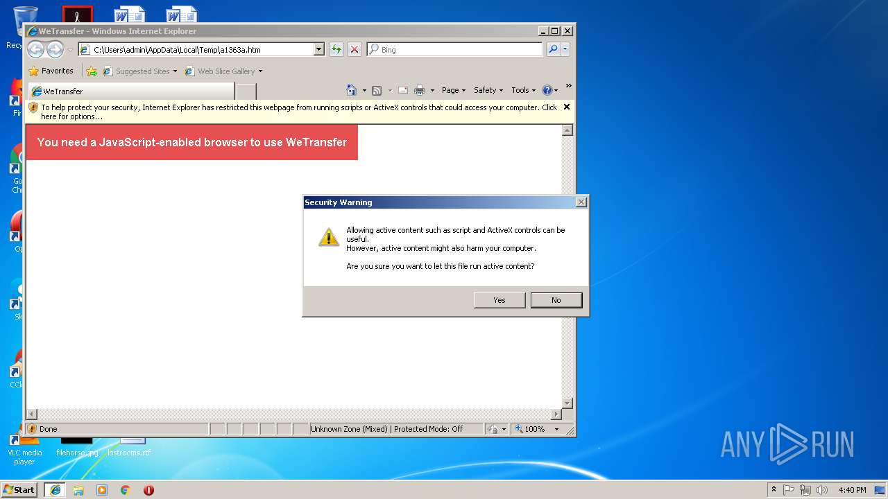Click the yellow warning triangle icon
Image resolution: width=888 pixels, height=499 pixels.
(329, 236)
